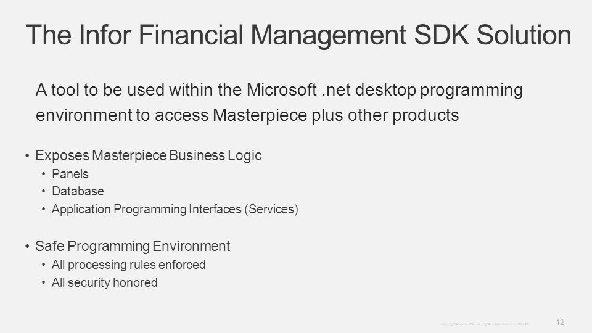Select the 'Panels' sub-bullet
Screen dimensions: 592x333
pyautogui.click(x=70, y=174)
